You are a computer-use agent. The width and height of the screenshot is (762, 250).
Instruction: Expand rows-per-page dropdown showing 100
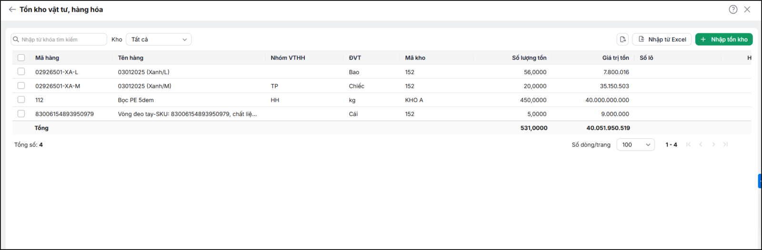[x=636, y=144]
